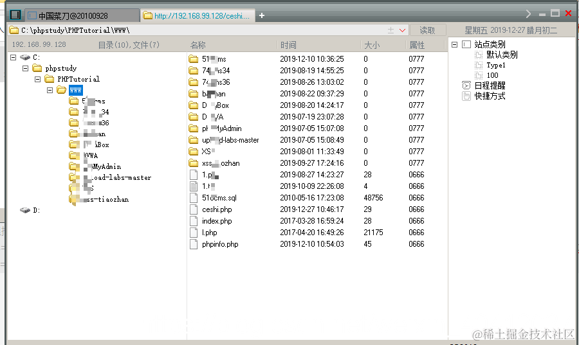
Task: Click the 读取 button
Action: pyautogui.click(x=427, y=30)
